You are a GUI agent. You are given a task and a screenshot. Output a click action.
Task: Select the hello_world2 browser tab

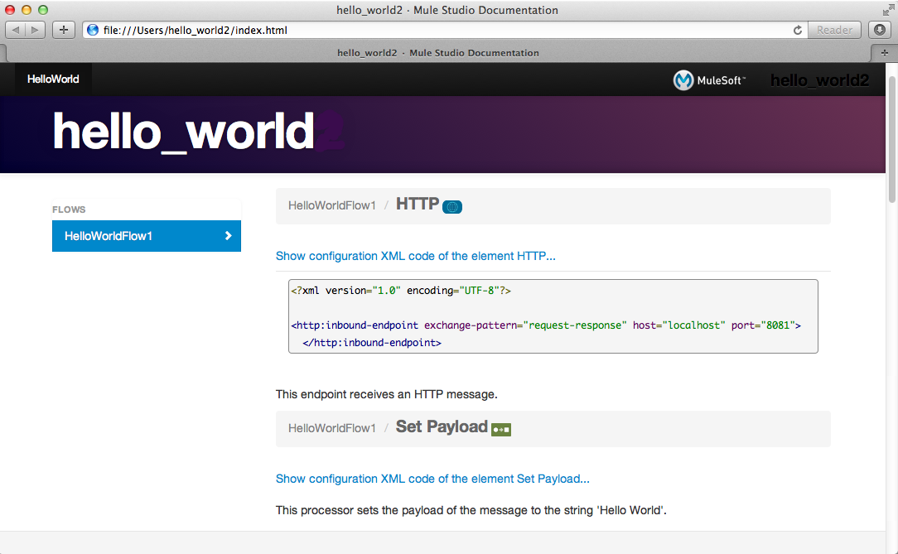point(437,52)
